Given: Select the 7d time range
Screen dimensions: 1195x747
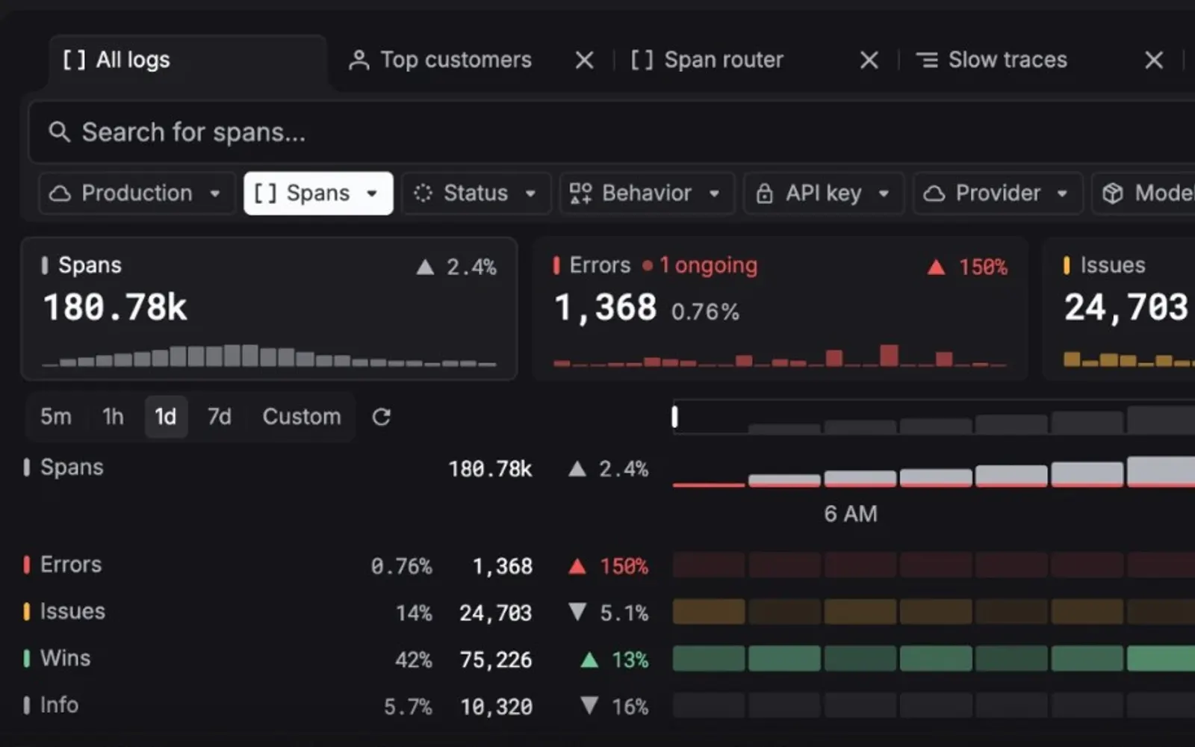Looking at the screenshot, I should (x=219, y=416).
